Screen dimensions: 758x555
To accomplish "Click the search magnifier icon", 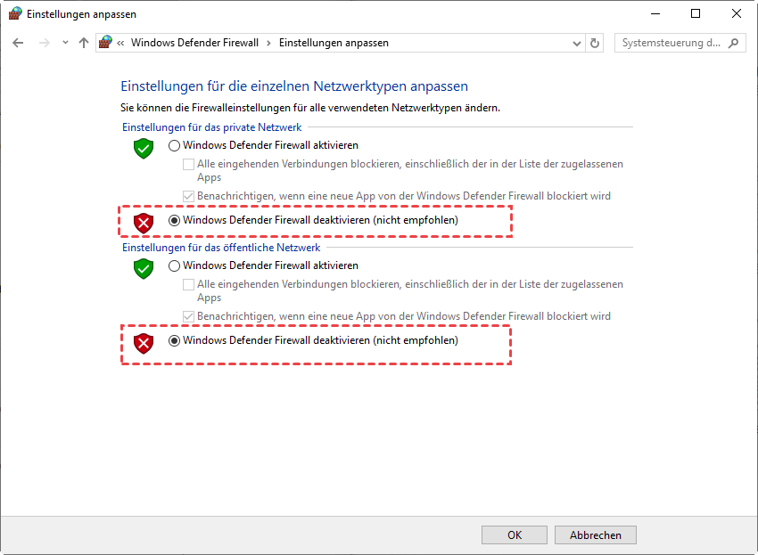I will [735, 43].
